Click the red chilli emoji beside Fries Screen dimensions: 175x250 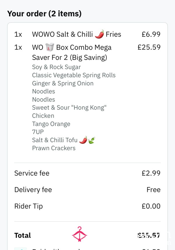click(99, 34)
